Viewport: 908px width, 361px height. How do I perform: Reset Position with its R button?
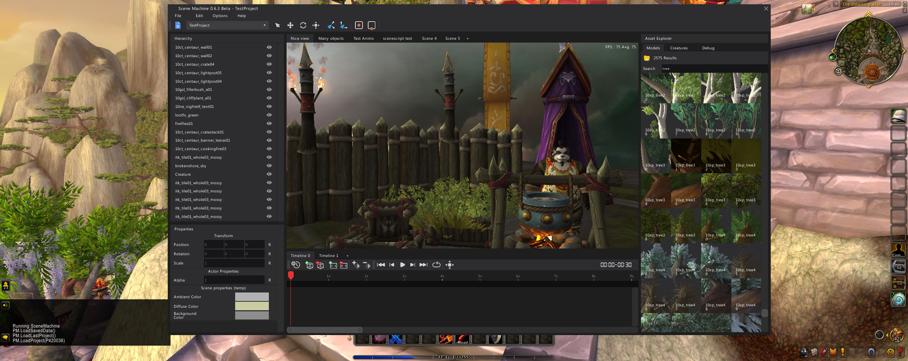click(x=270, y=245)
